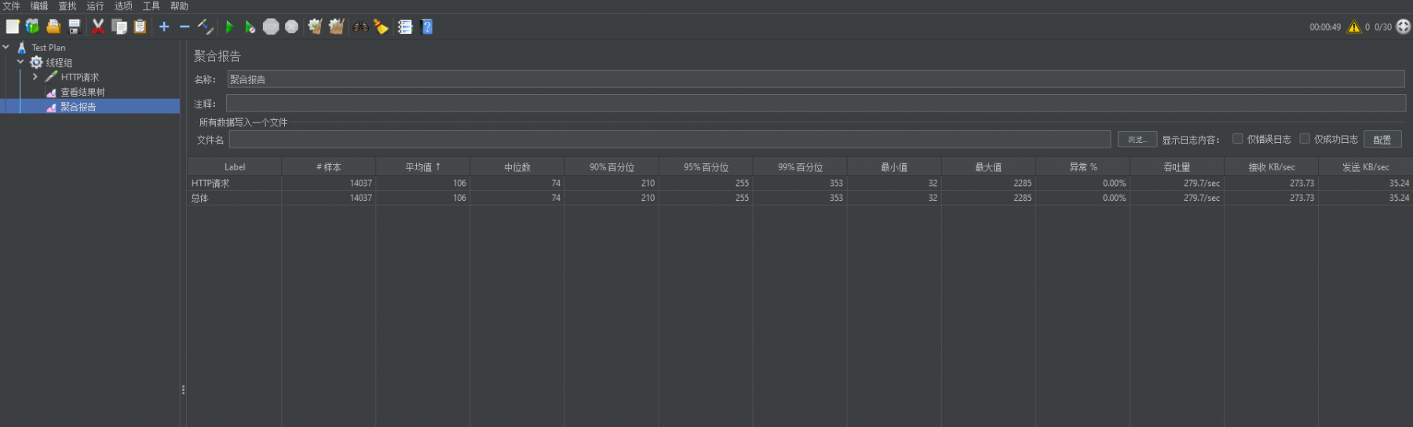Expand the HTTP请求 tree node

tap(35, 77)
